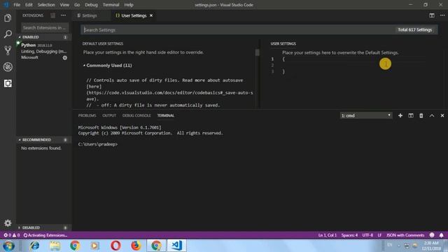
Task: Open the Selection menu
Action: pos(46,5)
